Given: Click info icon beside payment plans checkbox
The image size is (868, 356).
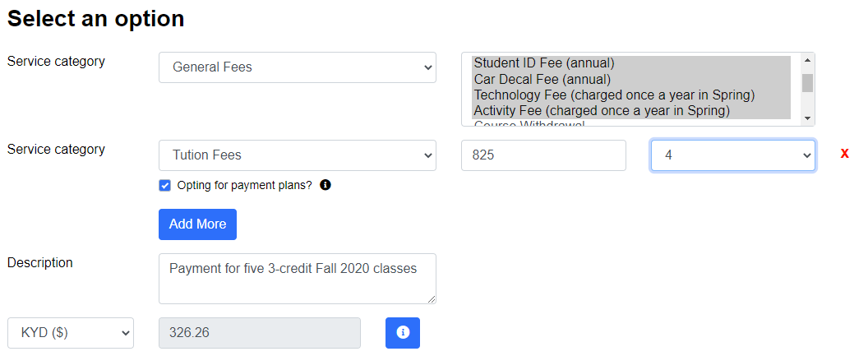Looking at the screenshot, I should (x=325, y=185).
